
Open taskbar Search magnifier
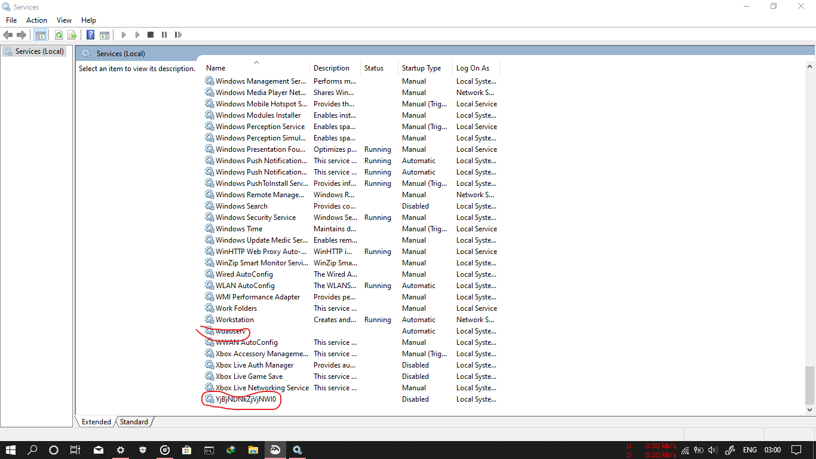click(33, 450)
